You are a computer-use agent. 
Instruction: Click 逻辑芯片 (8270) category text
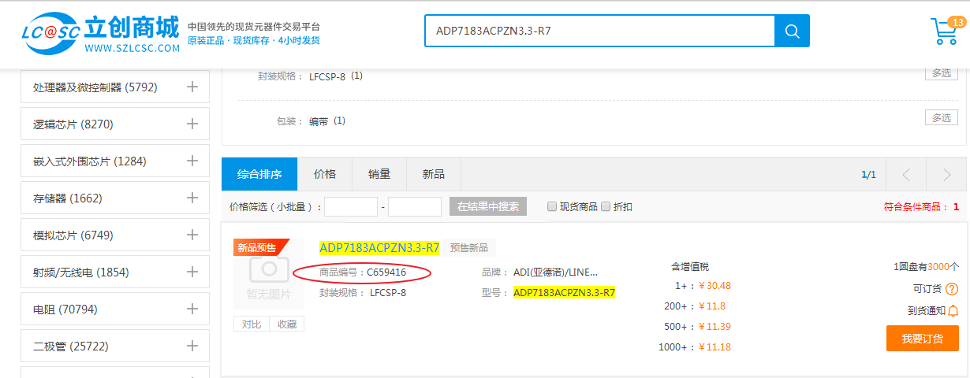(73, 124)
